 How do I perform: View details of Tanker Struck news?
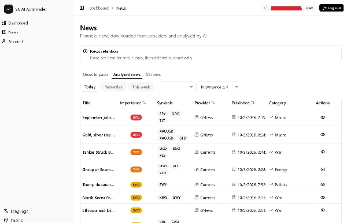point(323,152)
